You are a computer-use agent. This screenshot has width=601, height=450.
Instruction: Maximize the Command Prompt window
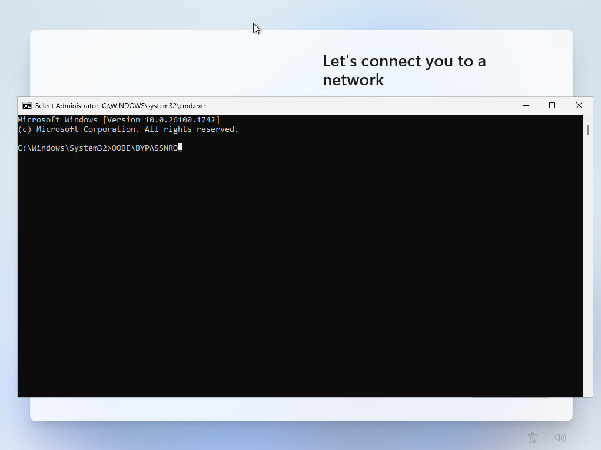[x=552, y=106]
